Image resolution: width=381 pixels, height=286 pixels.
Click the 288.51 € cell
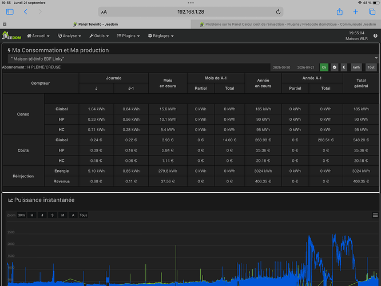point(326,140)
